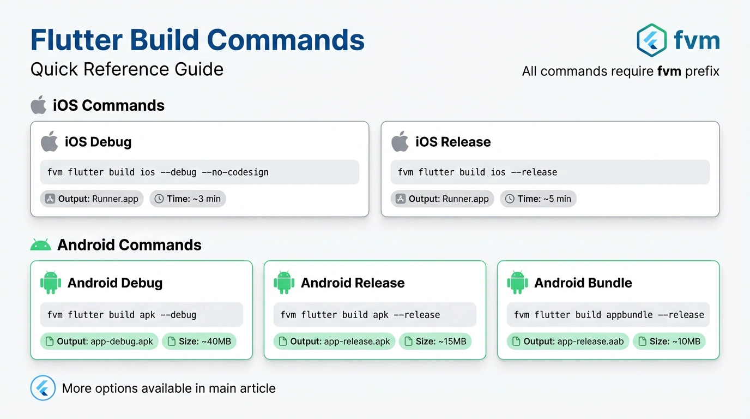Click the Android icon beside Android Commands heading
Image resolution: width=750 pixels, height=419 pixels.
click(x=40, y=245)
